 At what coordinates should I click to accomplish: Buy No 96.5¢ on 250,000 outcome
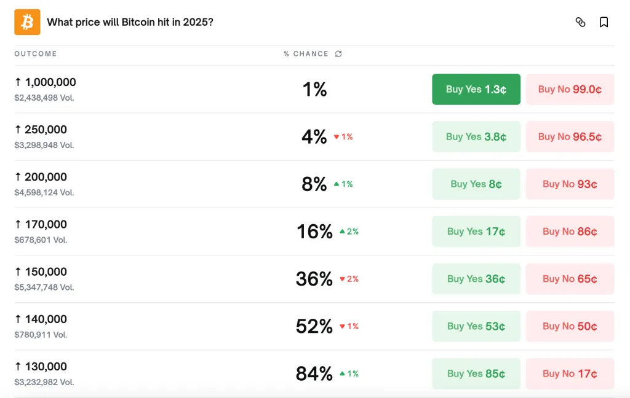point(570,137)
